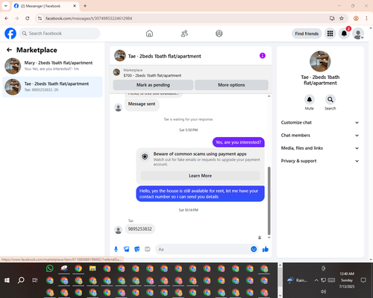Switch to the Messenger | Facebook tab
Image resolution: width=373 pixels, height=298 pixels.
(x=46, y=6)
